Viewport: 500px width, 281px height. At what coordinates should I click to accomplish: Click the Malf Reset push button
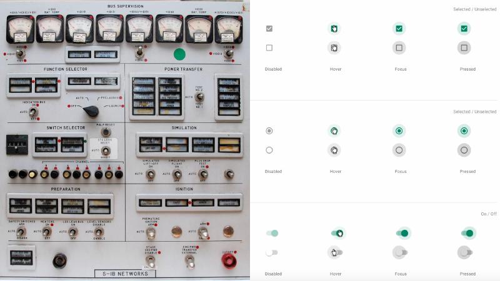pos(106,132)
